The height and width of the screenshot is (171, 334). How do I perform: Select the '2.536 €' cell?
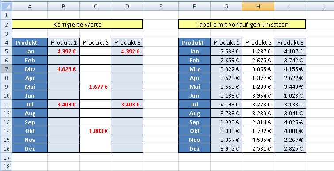point(226,51)
